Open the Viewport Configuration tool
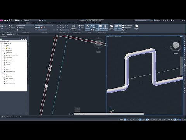This screenshot has height=140, width=186. (73, 28)
